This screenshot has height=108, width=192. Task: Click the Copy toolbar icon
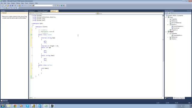click(17, 6)
